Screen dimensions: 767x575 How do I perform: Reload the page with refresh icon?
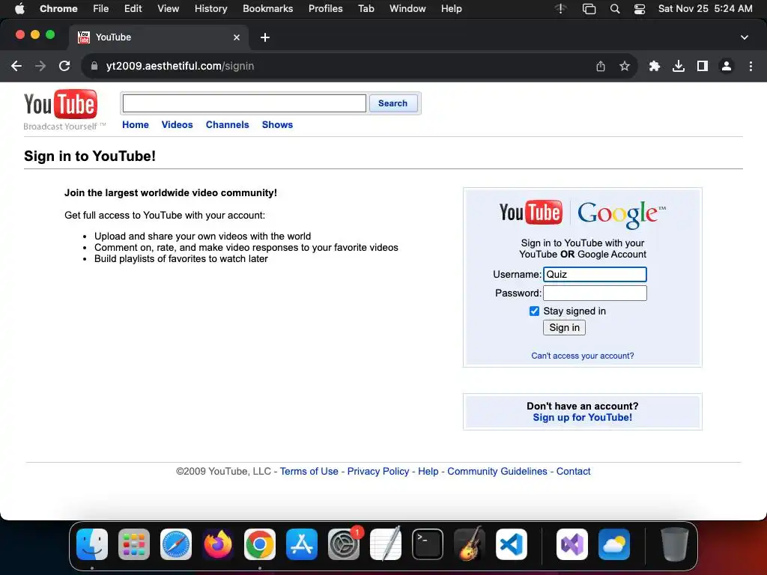[x=64, y=66]
